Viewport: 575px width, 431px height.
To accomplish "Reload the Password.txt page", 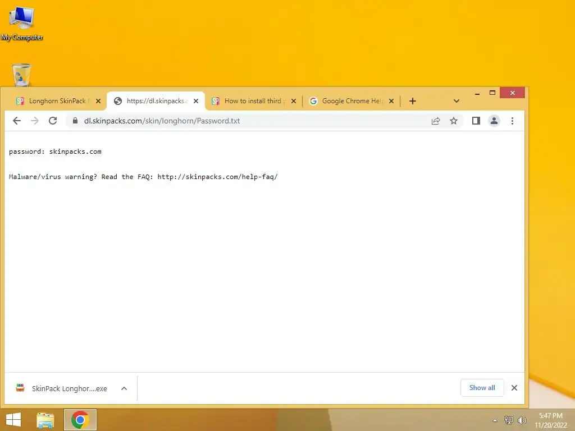I will coord(53,121).
